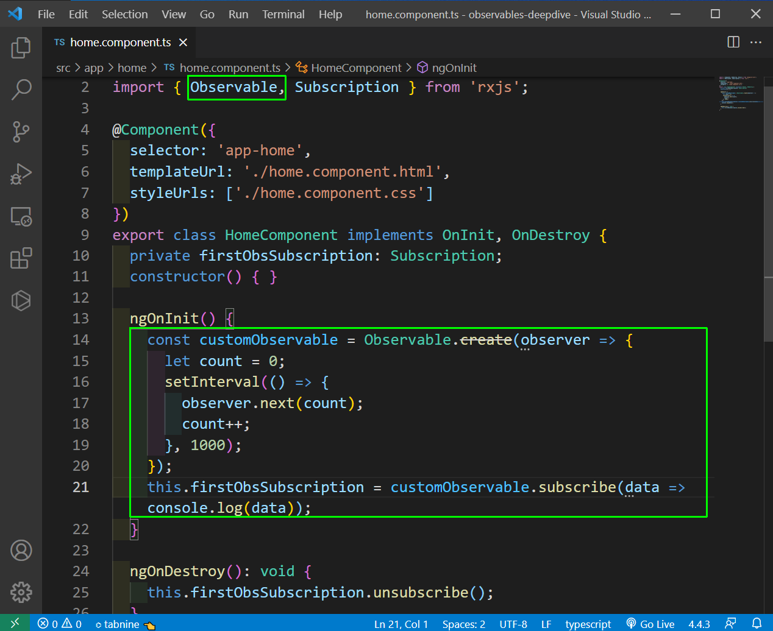Image resolution: width=773 pixels, height=631 pixels.
Task: Click line number 21 in gutter
Action: (80, 487)
